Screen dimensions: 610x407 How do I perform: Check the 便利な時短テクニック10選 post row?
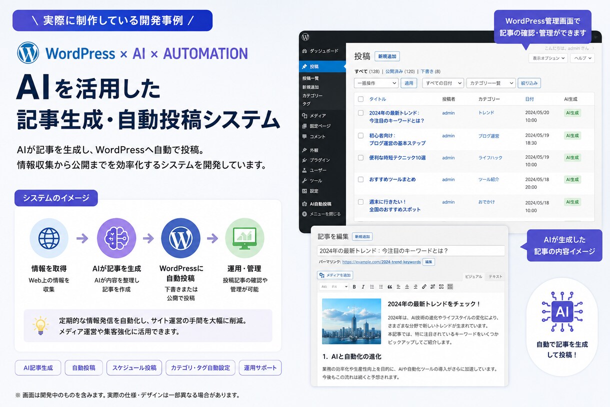click(361, 158)
